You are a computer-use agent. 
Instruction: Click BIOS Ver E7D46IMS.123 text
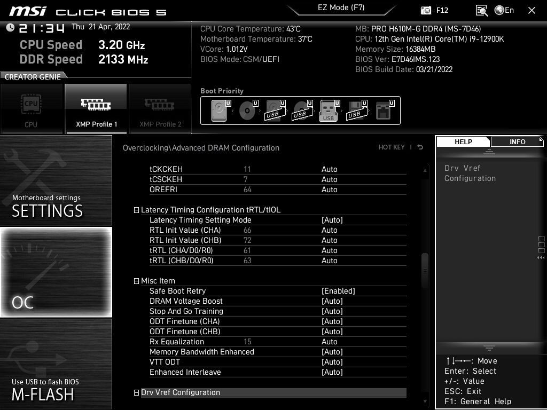(x=397, y=59)
